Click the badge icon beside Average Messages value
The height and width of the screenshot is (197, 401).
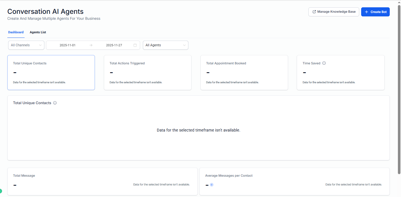click(212, 185)
